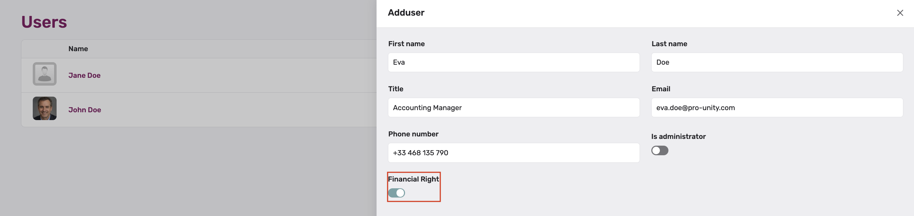Viewport: 914px width, 216px height.
Task: Close the Adduser panel with X
Action: (900, 13)
